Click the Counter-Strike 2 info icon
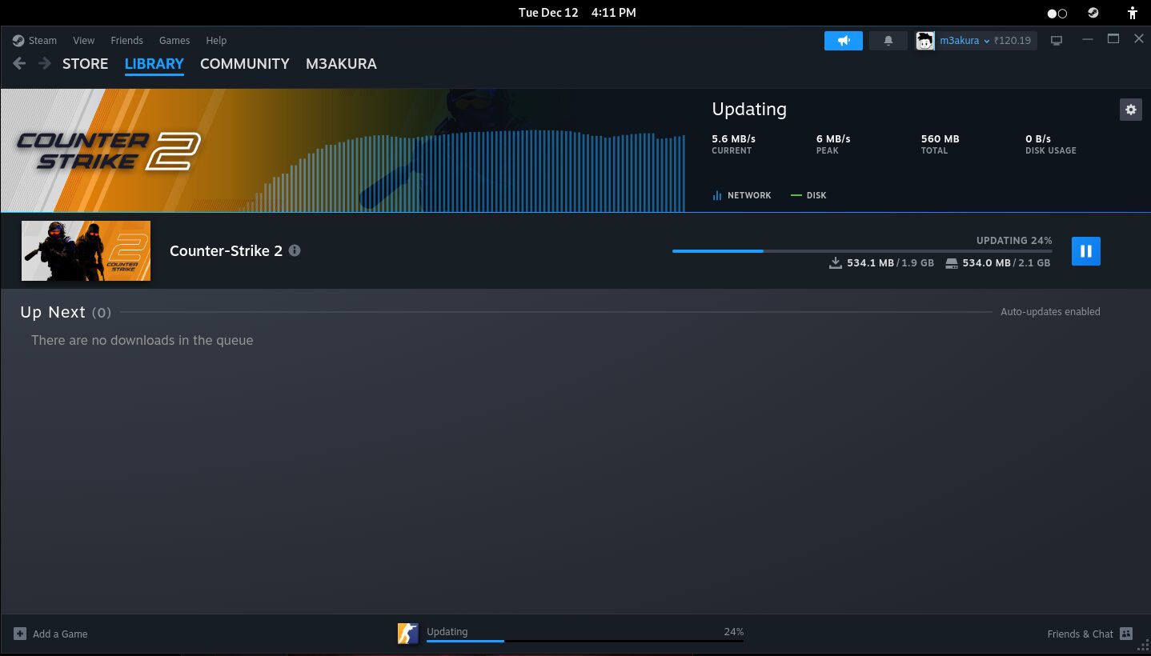This screenshot has height=656, width=1151. pyautogui.click(x=295, y=250)
